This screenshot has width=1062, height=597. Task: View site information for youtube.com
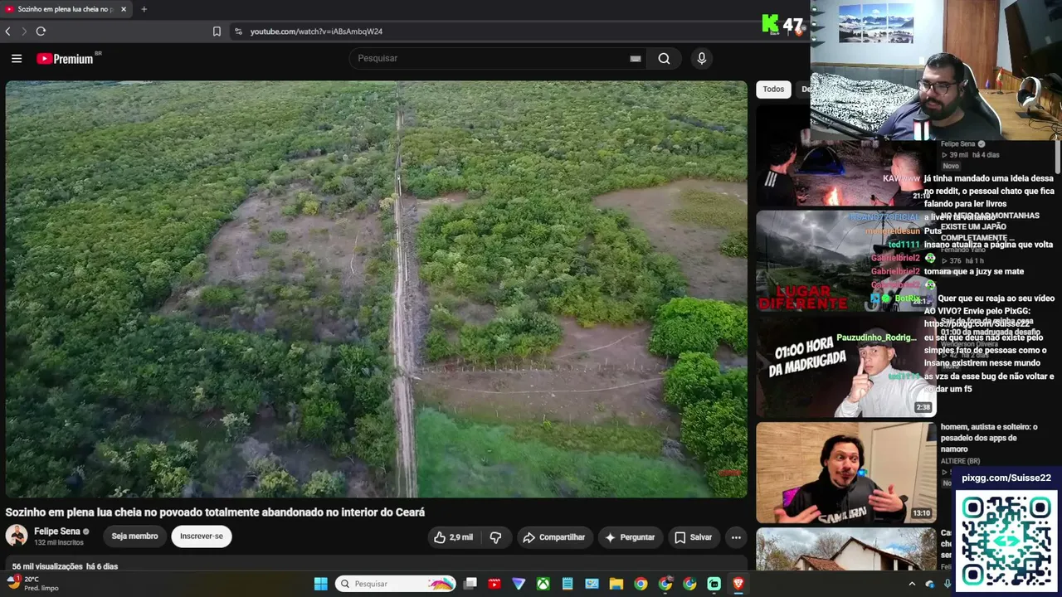[x=238, y=32]
